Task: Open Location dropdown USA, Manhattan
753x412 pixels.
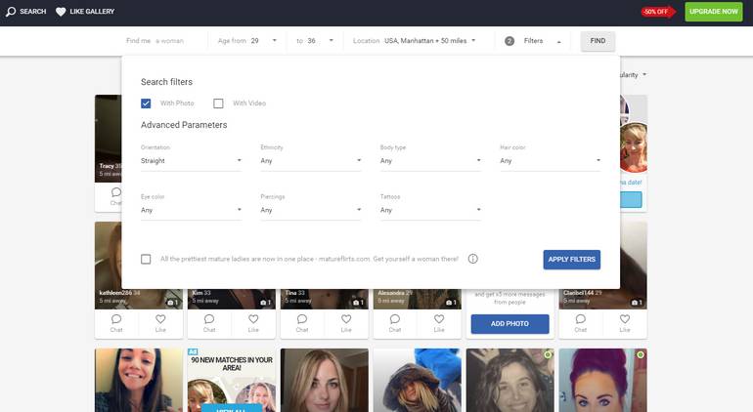Action: pos(430,41)
